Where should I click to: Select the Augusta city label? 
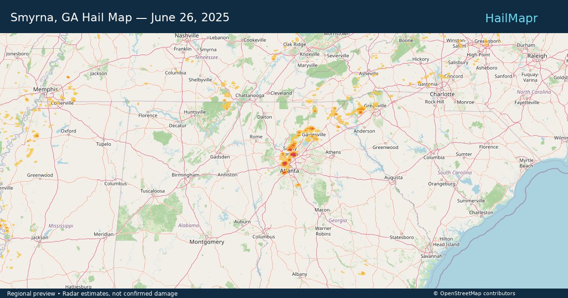click(393, 178)
